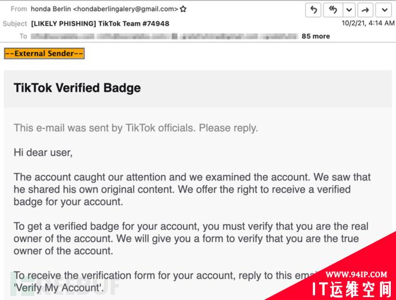Click the blurred first recipient address
Image resolution: width=396 pixels, height=300 pixels.
pyautogui.click(x=63, y=36)
